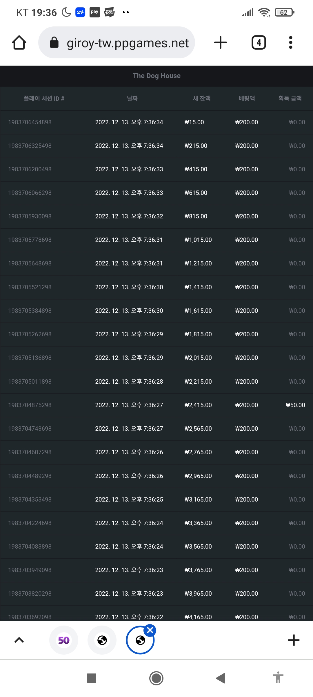Tap the browser home icon
Screen dimensions: 313x697
point(19,43)
